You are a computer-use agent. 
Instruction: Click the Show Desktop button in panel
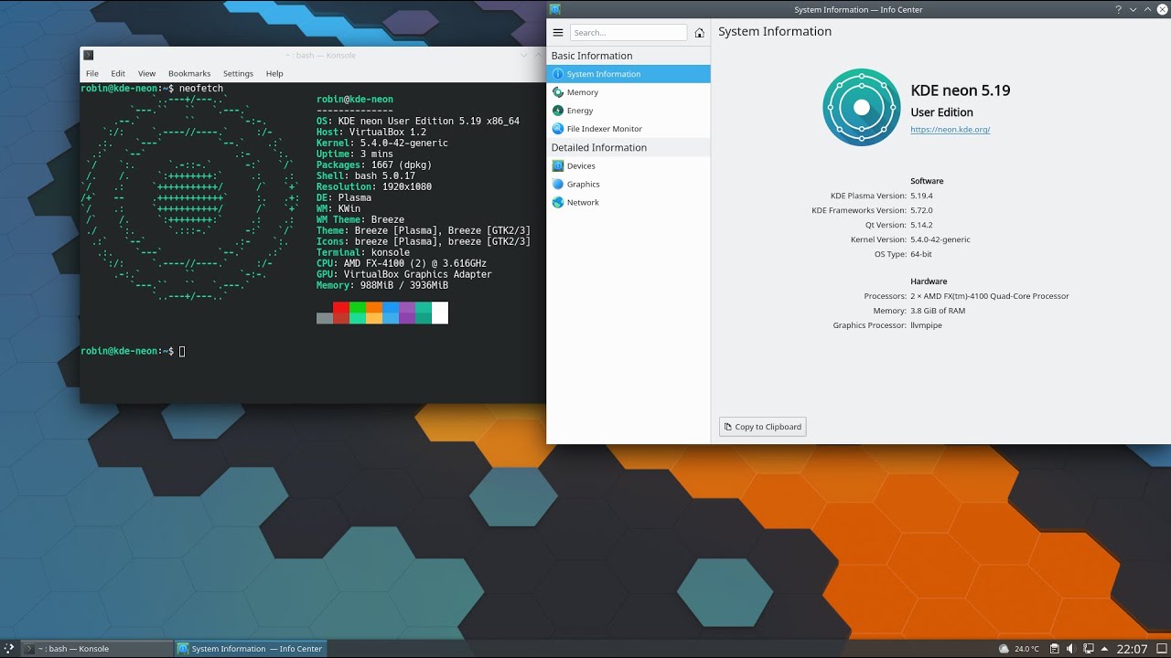click(x=1162, y=649)
